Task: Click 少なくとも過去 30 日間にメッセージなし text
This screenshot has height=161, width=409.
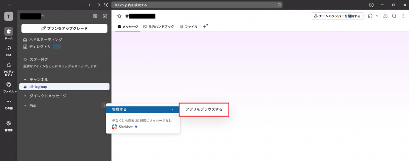Action: [142, 121]
